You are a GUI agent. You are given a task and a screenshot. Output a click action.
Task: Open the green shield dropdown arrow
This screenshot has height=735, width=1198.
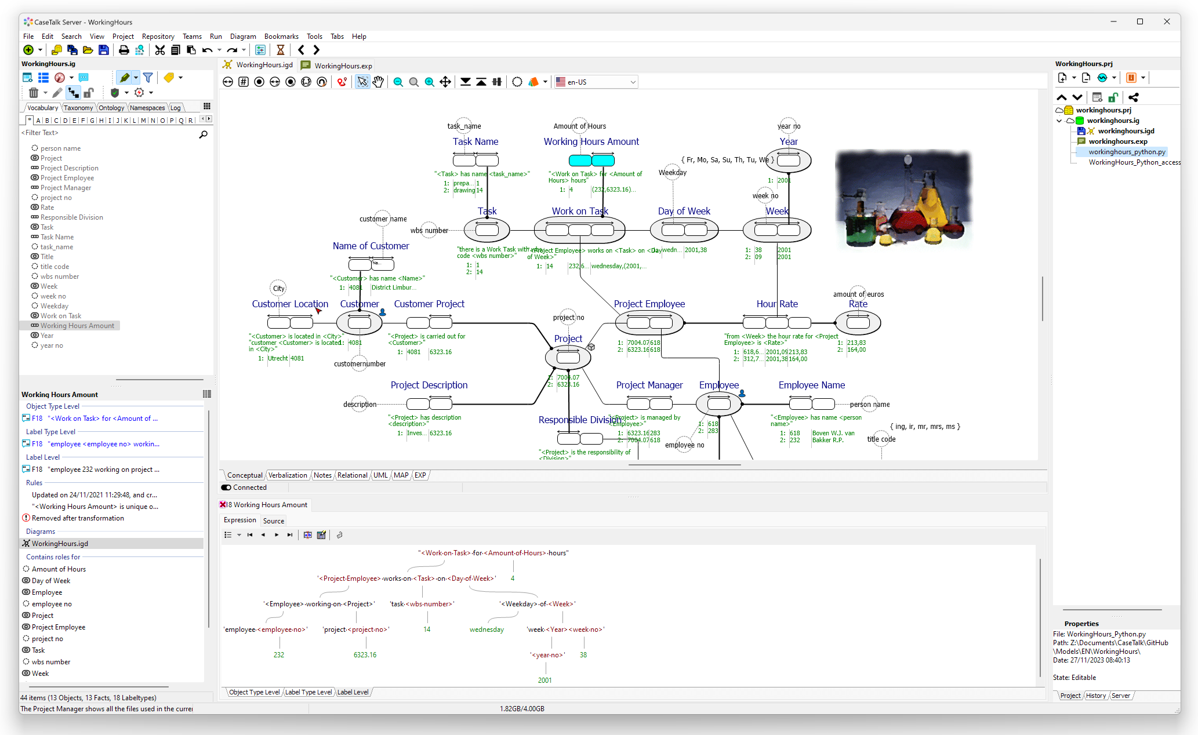click(126, 93)
